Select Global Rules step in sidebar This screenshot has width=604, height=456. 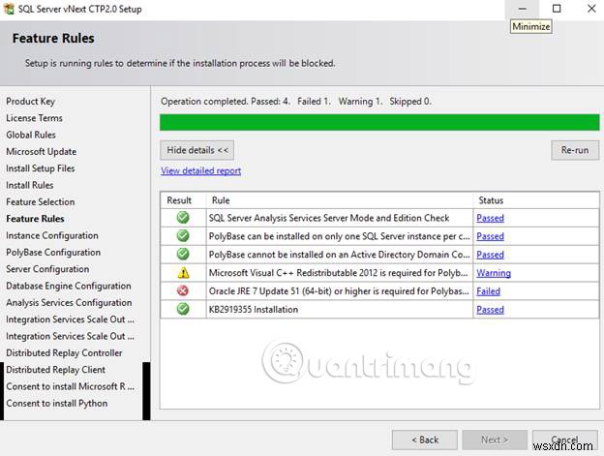click(31, 135)
